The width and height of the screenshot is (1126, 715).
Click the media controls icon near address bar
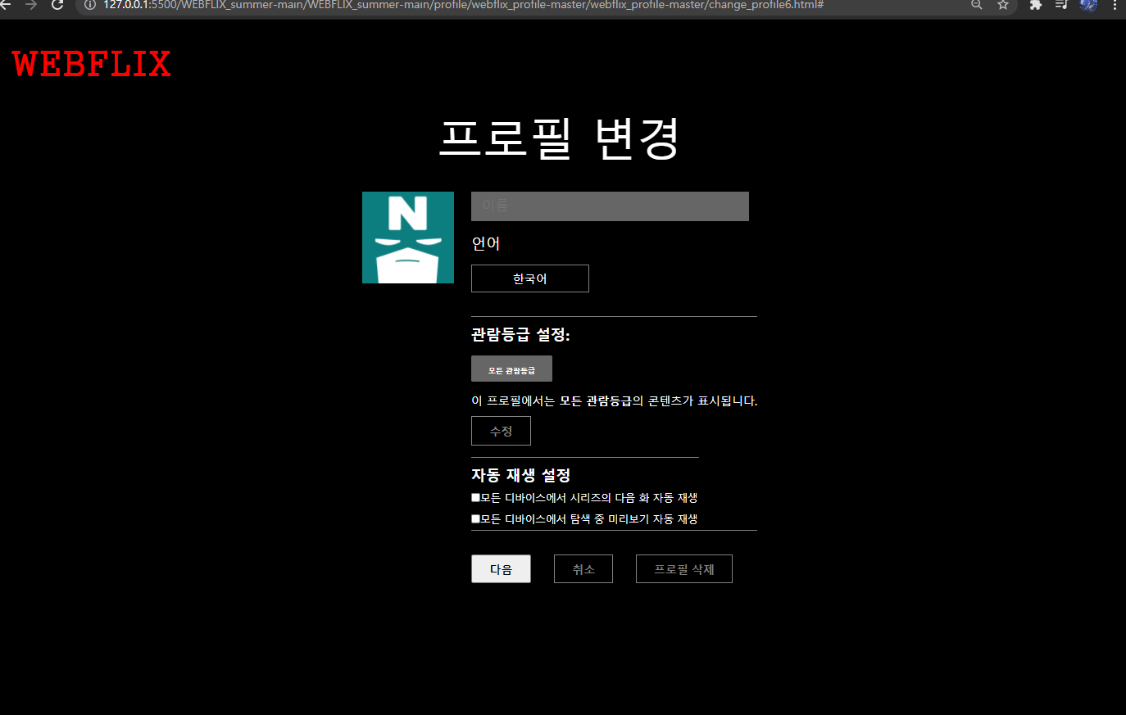(1061, 5)
